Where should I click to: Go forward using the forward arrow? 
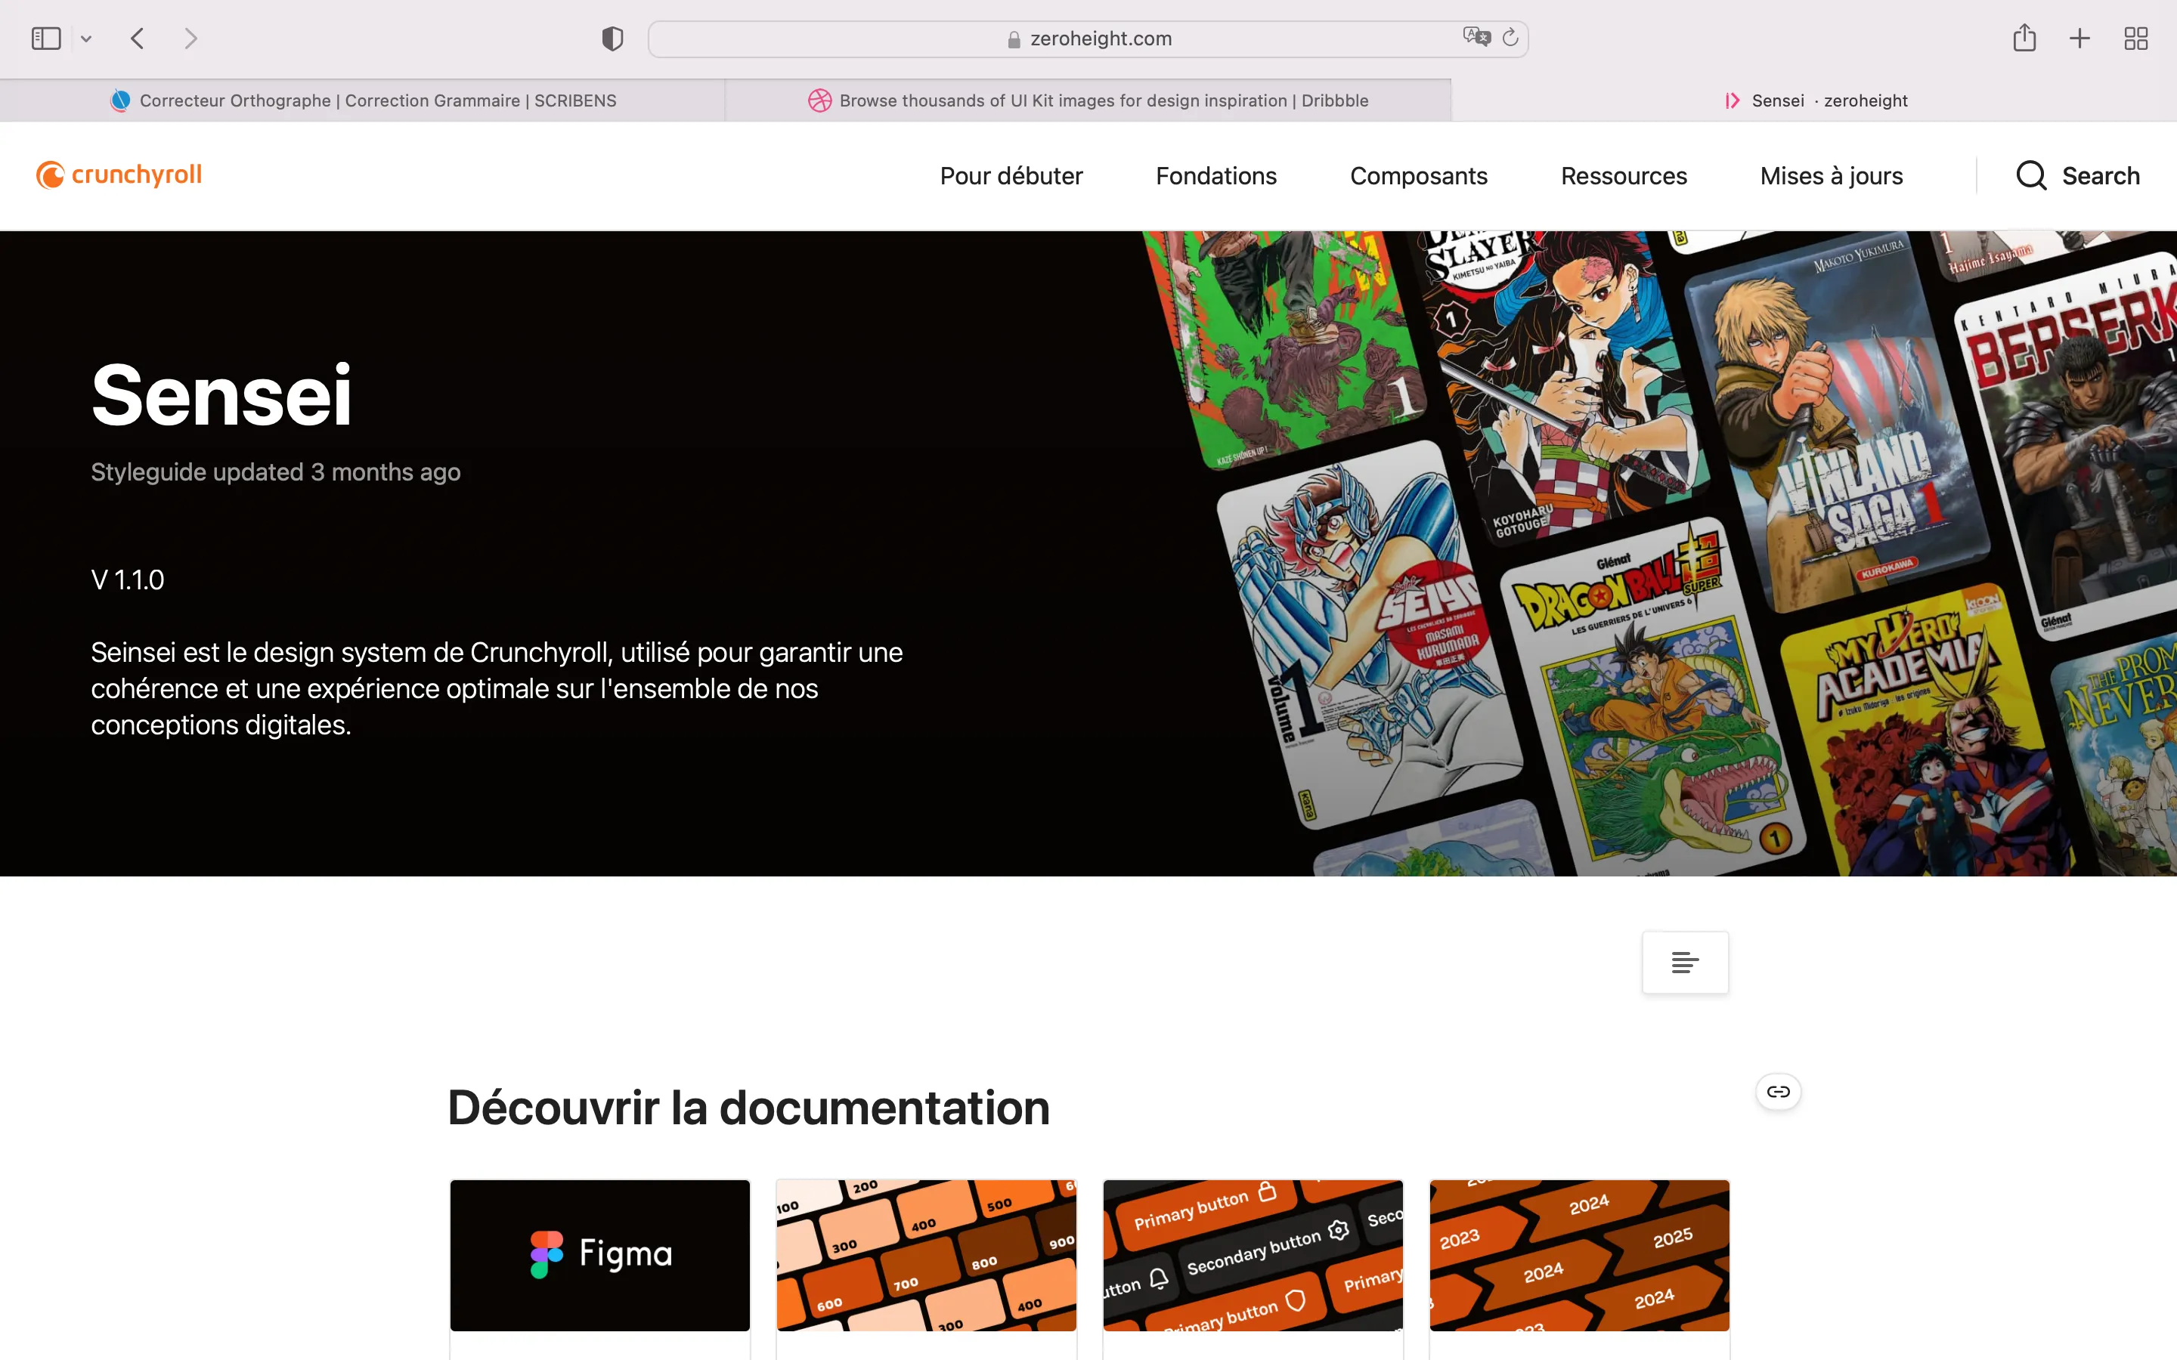tap(190, 39)
